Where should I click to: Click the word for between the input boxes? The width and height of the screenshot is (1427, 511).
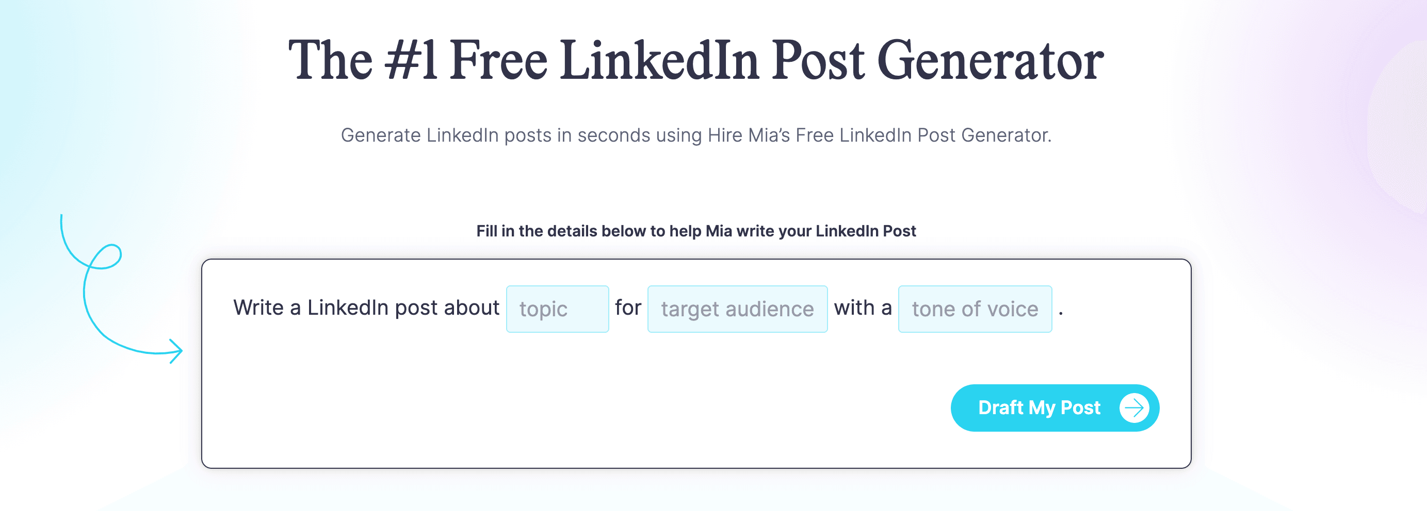point(629,308)
